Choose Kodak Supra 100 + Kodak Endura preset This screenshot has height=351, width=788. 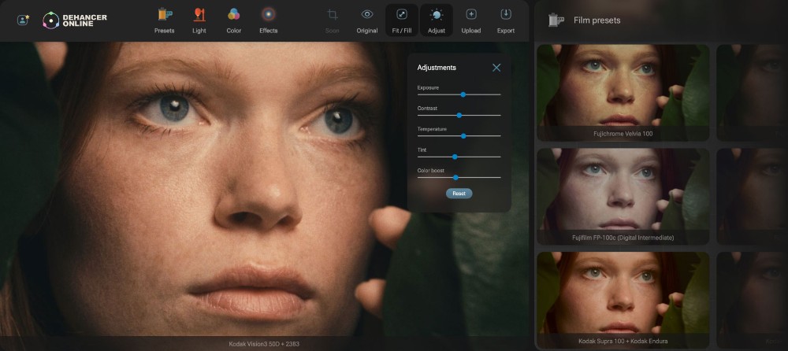[623, 295]
